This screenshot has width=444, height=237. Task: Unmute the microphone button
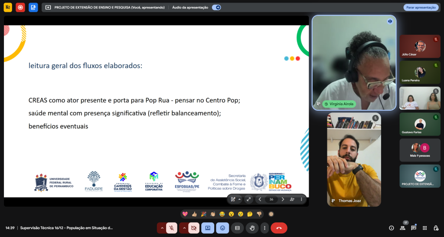pos(172,228)
